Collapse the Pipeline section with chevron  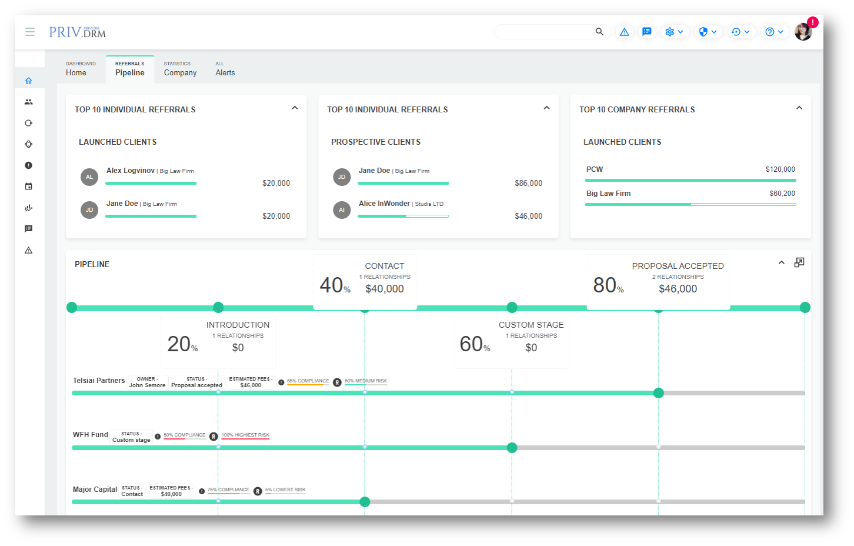coord(781,262)
